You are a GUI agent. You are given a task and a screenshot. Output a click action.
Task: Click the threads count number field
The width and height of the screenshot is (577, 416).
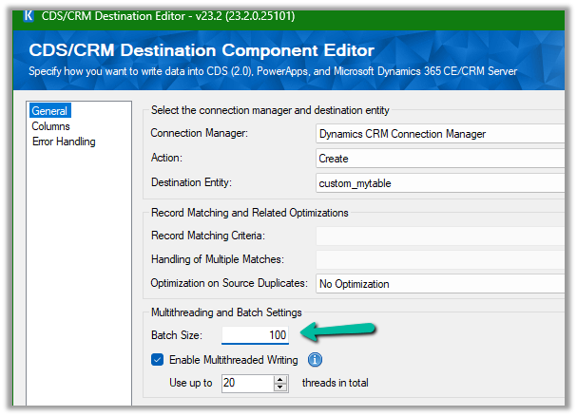[x=245, y=383]
